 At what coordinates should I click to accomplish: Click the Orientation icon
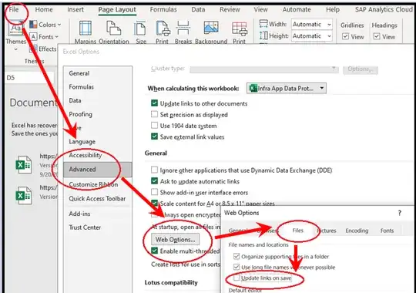tap(113, 29)
